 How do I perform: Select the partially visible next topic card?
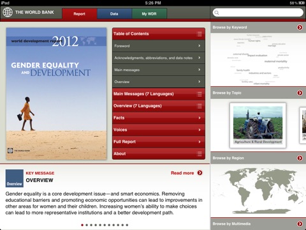click(303, 125)
